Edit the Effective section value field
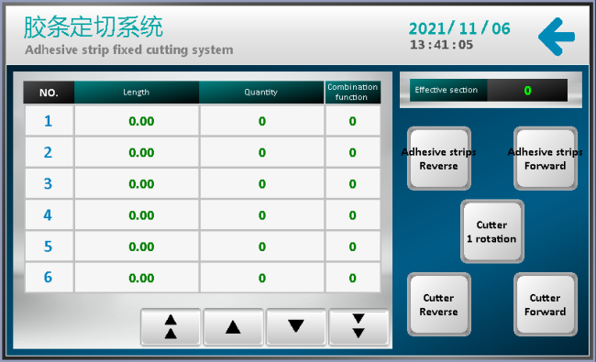 pyautogui.click(x=527, y=91)
